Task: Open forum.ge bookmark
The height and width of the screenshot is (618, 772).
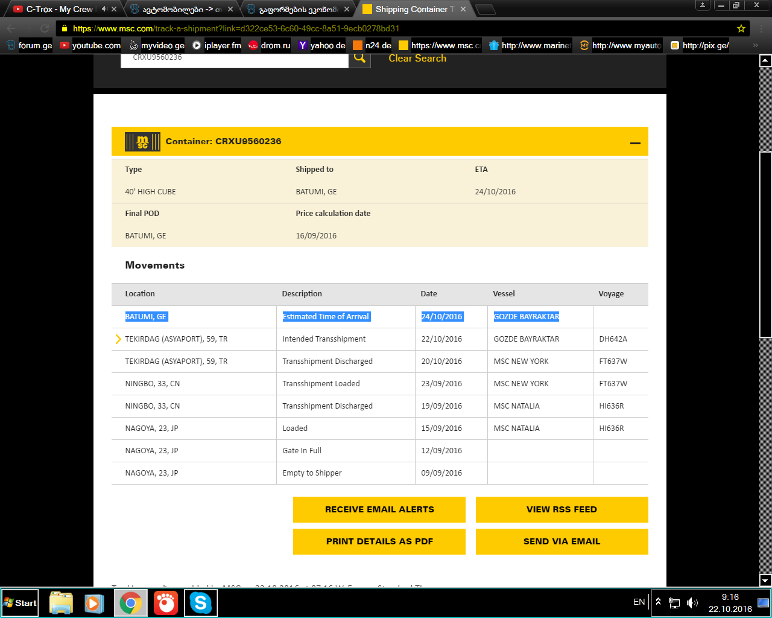Action: coord(29,45)
